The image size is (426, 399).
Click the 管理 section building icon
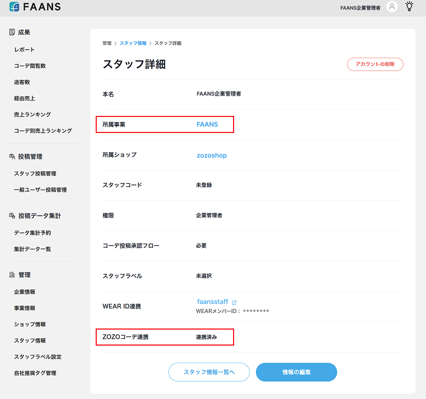pos(12,275)
